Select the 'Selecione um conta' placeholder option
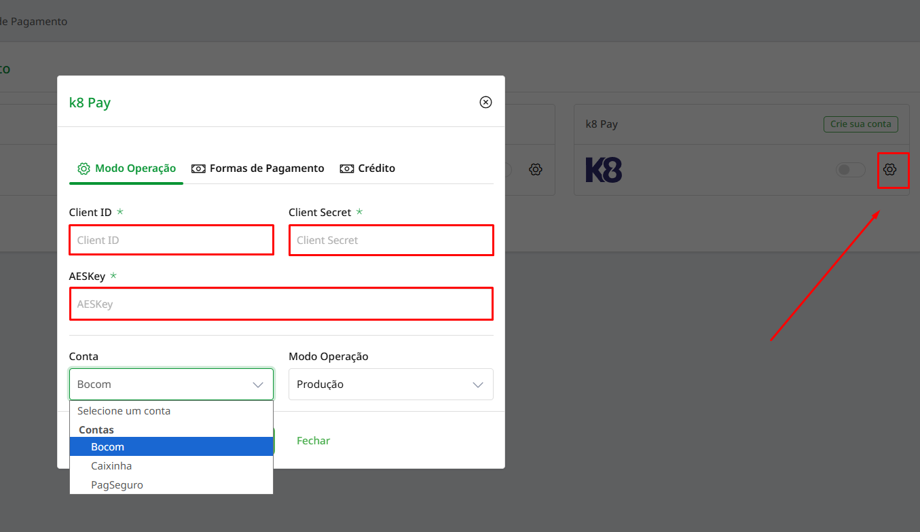920x532 pixels. point(124,411)
